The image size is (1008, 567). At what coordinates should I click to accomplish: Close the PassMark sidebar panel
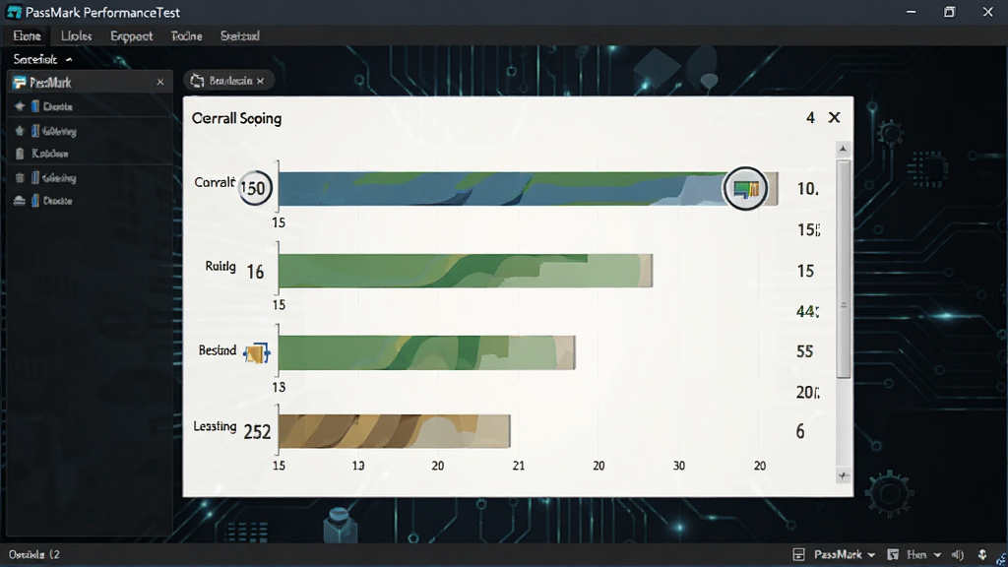pyautogui.click(x=160, y=83)
